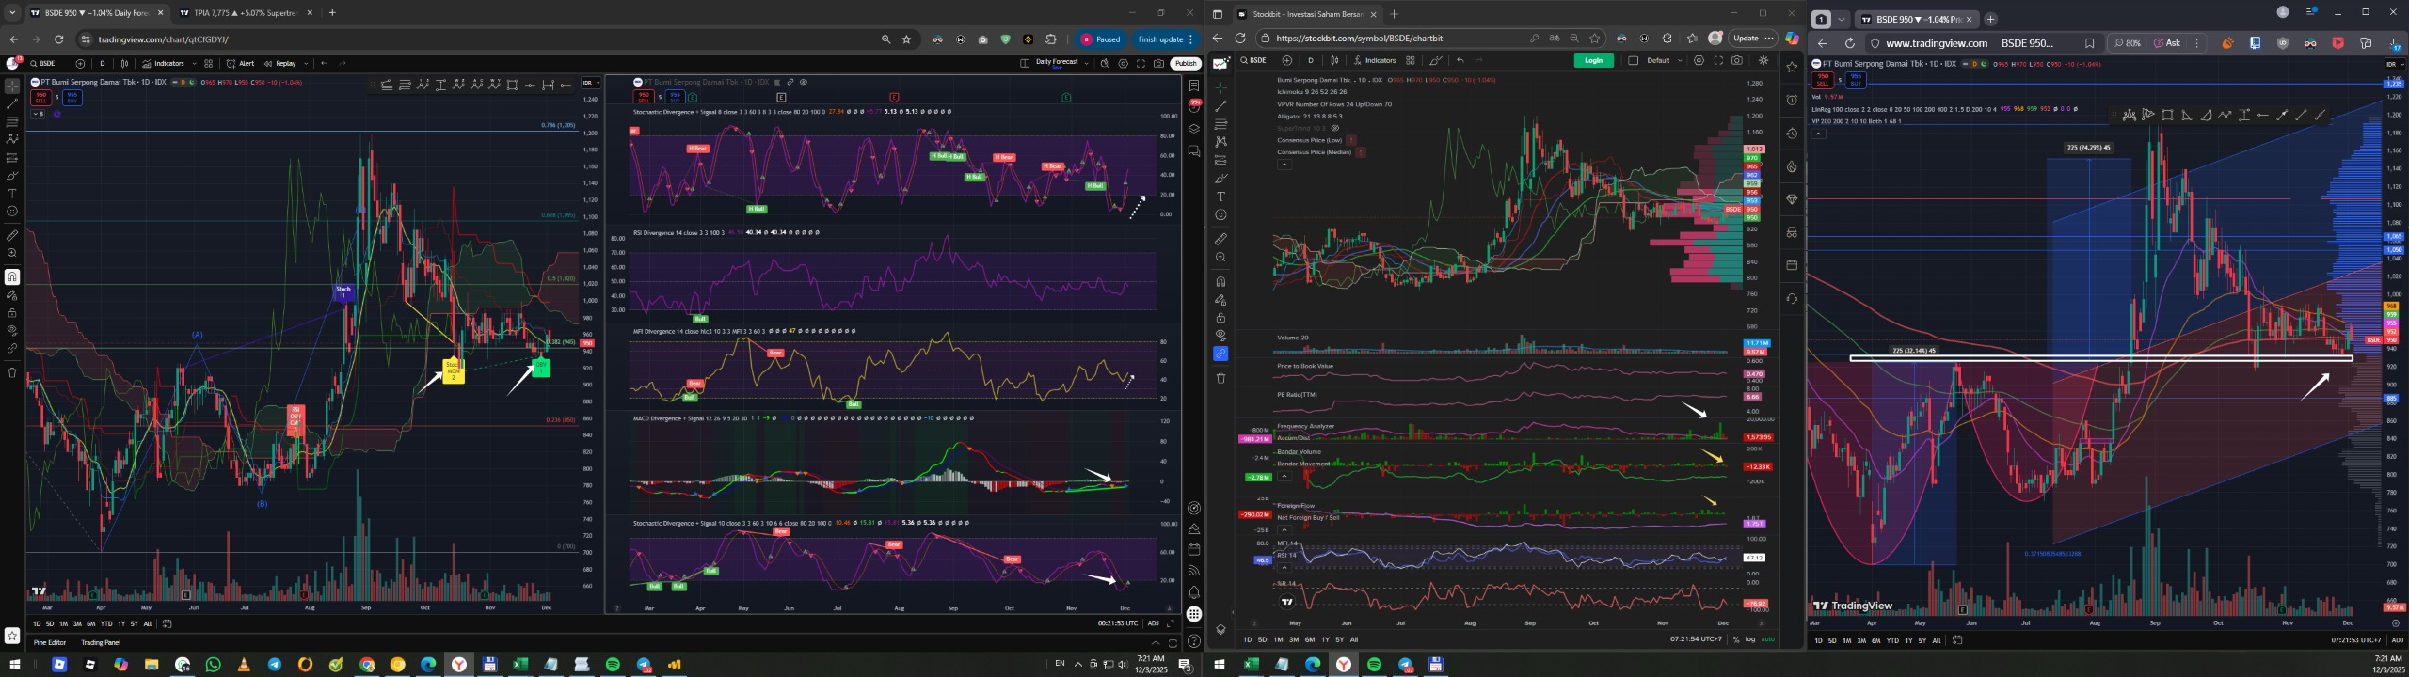Click the trash icon in left TradingView sidebar
This screenshot has width=2409, height=677.
(x=12, y=372)
